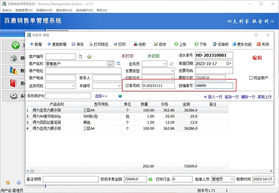Click the lookup icon beside 客户名称
The image size is (279, 193).
click(x=118, y=63)
